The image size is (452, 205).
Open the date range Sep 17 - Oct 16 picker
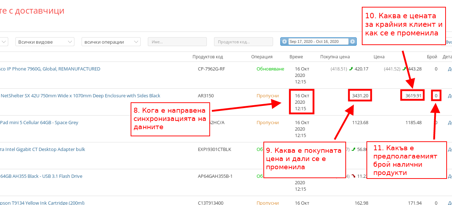tap(318, 42)
